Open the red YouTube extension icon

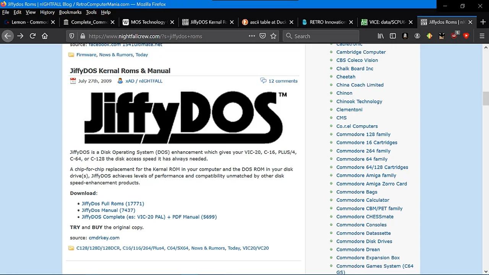tap(466, 36)
